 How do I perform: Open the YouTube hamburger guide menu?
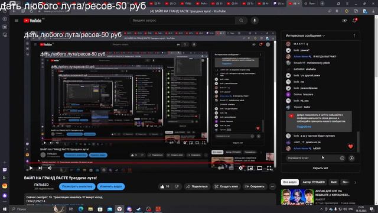(x=17, y=21)
